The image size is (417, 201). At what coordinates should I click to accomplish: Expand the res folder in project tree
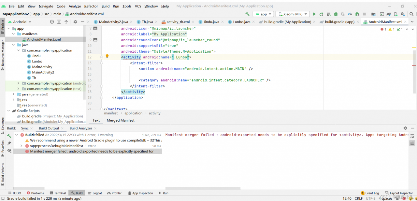pos(13,100)
